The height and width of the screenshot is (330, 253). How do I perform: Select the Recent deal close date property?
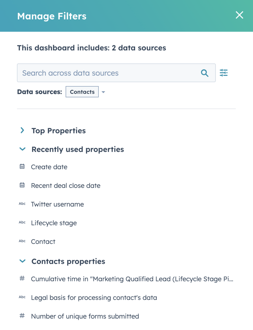66,185
